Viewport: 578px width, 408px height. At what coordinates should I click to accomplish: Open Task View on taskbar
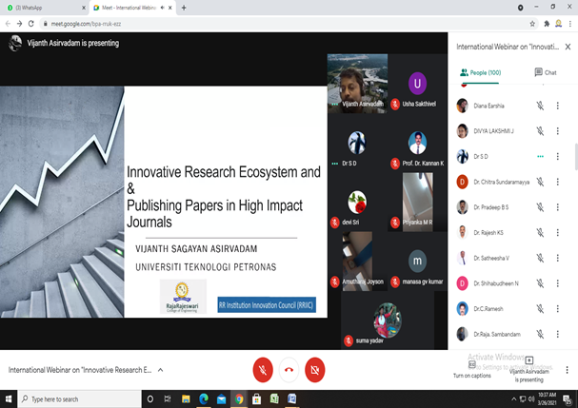point(168,398)
